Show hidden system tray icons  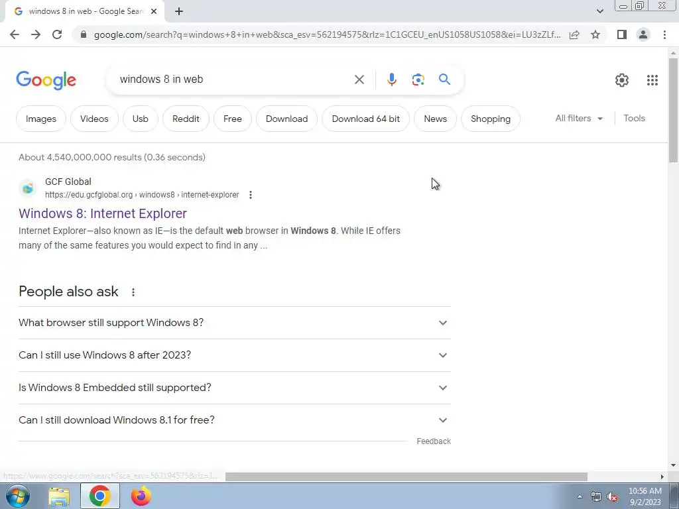click(x=580, y=496)
